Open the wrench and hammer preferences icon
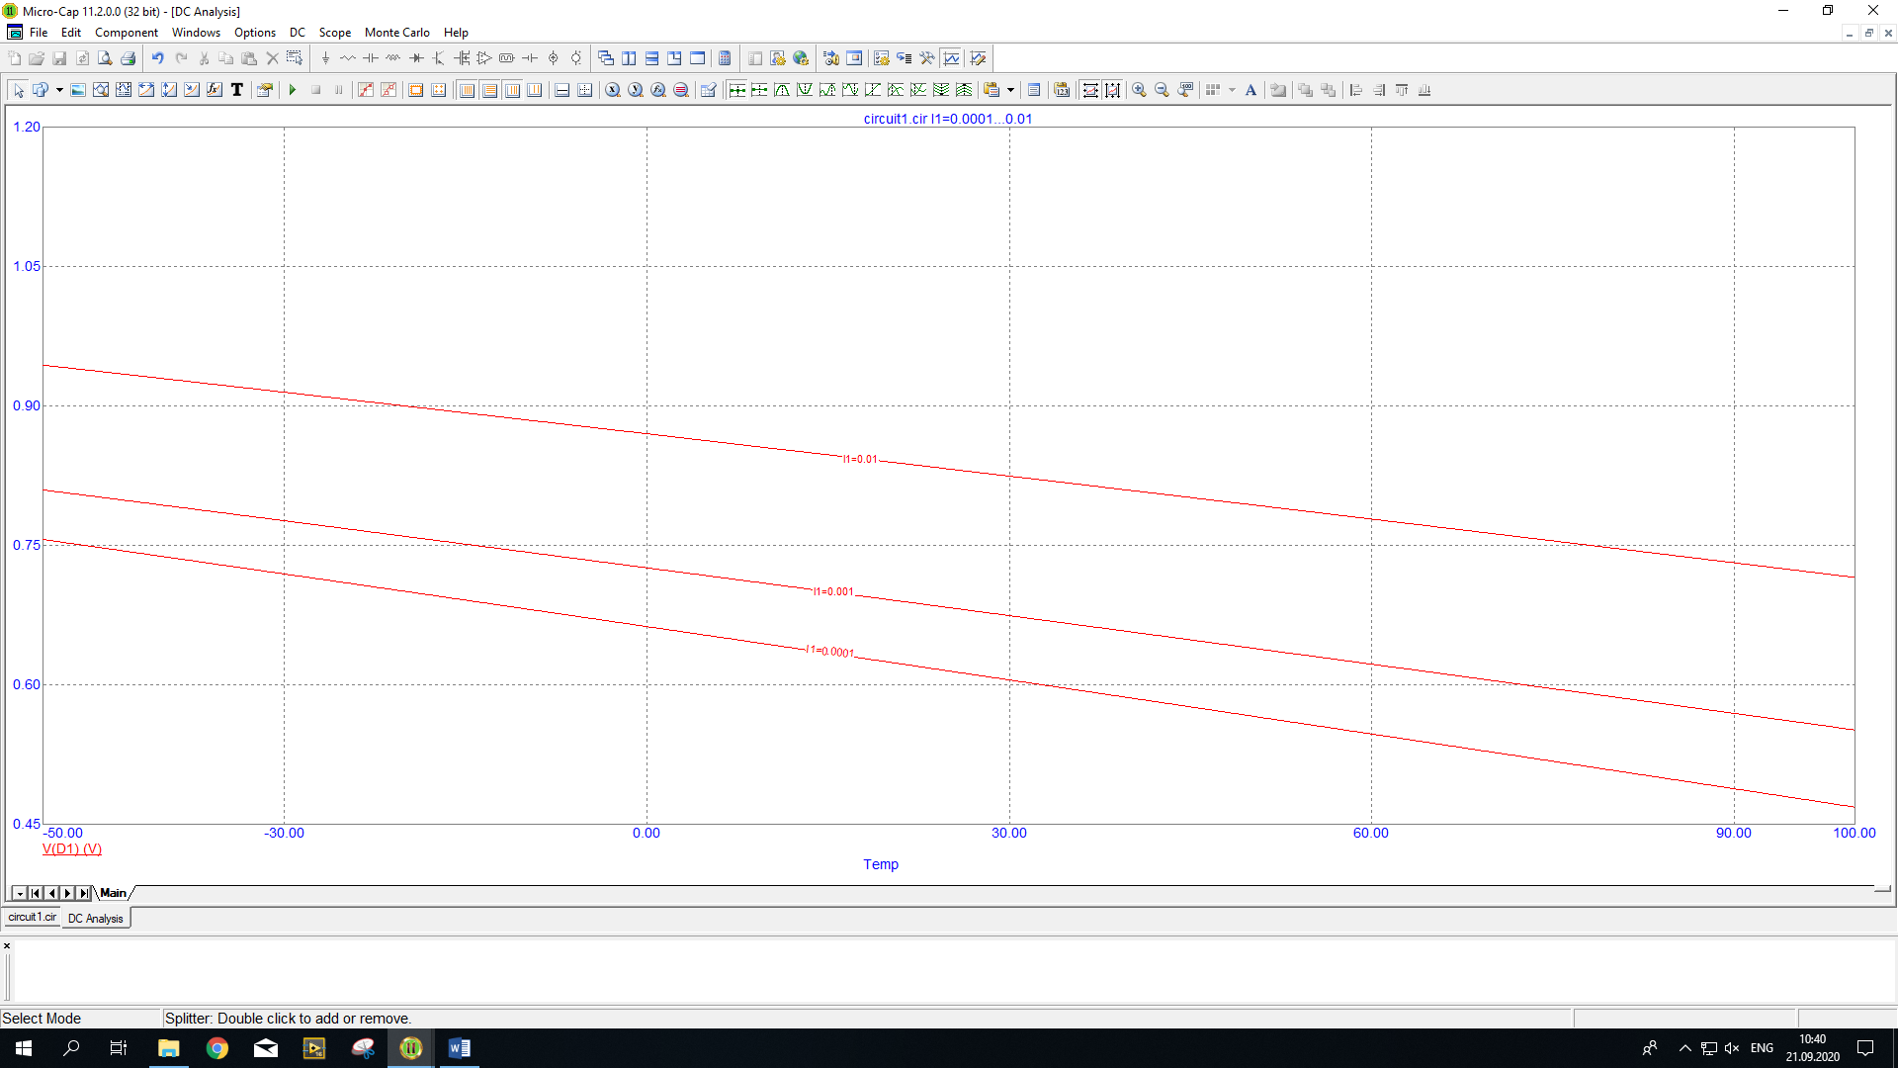Image resolution: width=1898 pixels, height=1068 pixels. click(x=926, y=58)
